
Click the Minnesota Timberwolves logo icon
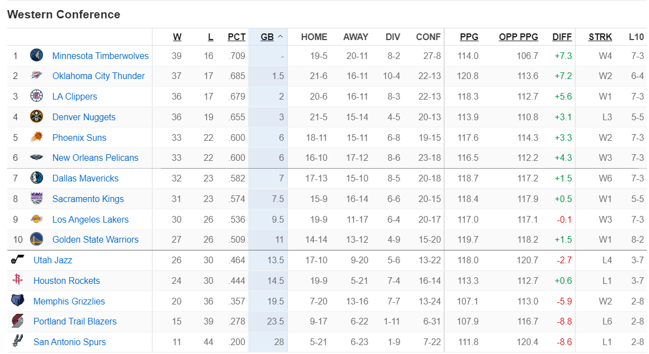tap(36, 56)
